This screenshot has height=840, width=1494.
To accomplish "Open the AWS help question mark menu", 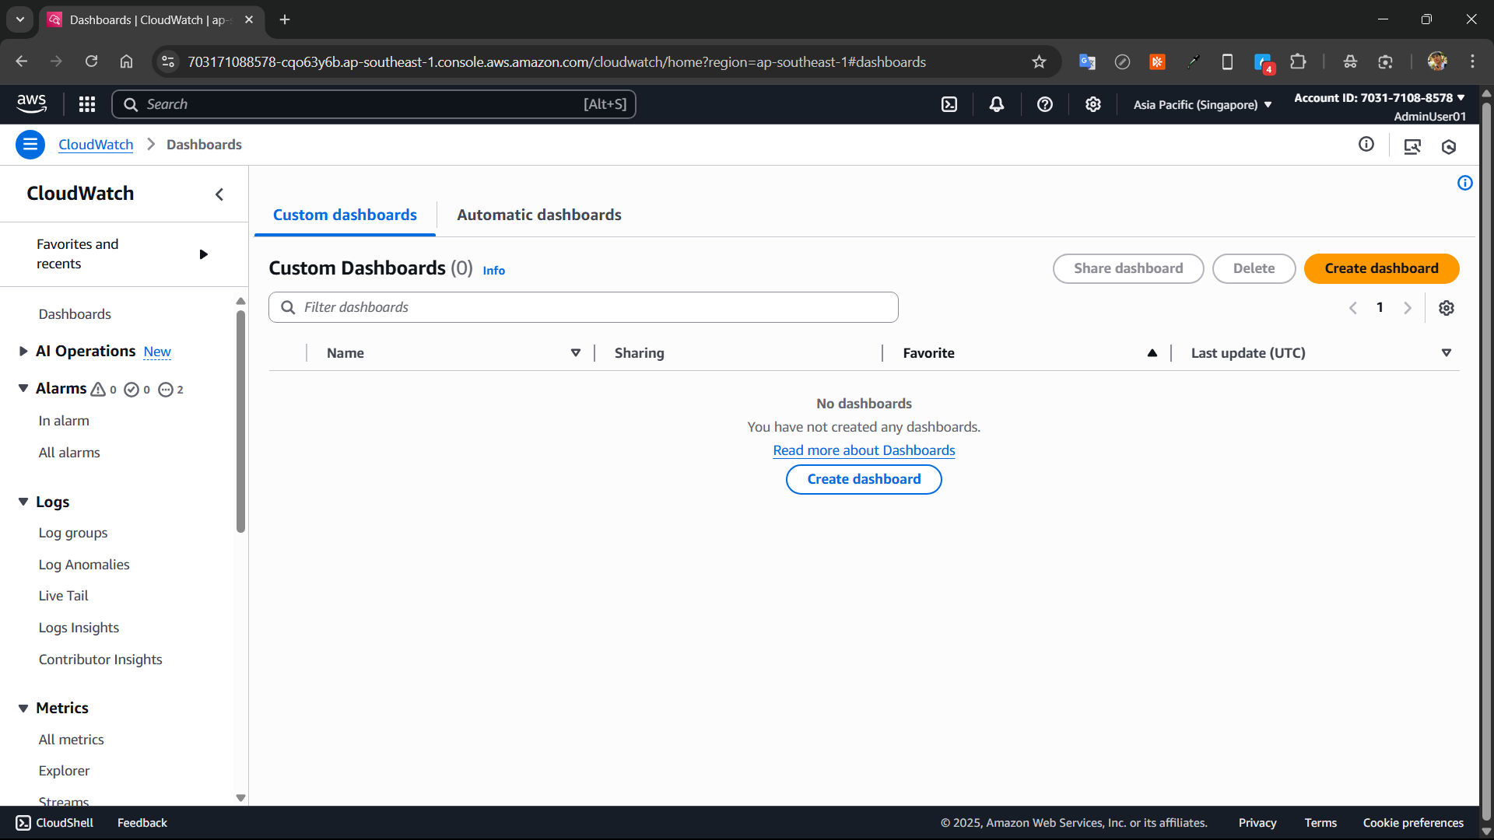I will point(1045,104).
